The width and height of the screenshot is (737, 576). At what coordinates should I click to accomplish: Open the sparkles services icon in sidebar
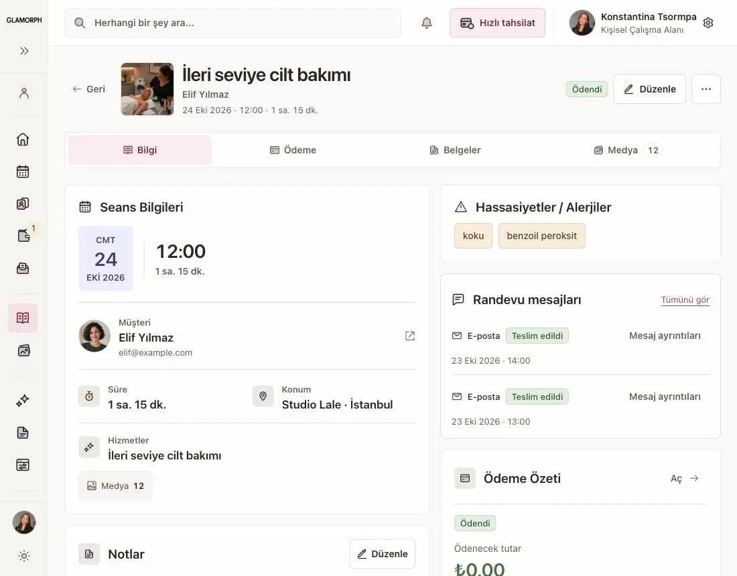23,401
